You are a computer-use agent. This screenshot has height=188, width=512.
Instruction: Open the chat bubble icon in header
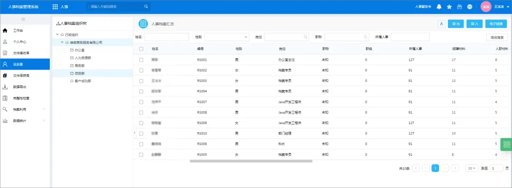[469, 7]
